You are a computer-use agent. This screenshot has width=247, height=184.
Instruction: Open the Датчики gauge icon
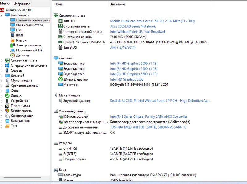(12, 55)
